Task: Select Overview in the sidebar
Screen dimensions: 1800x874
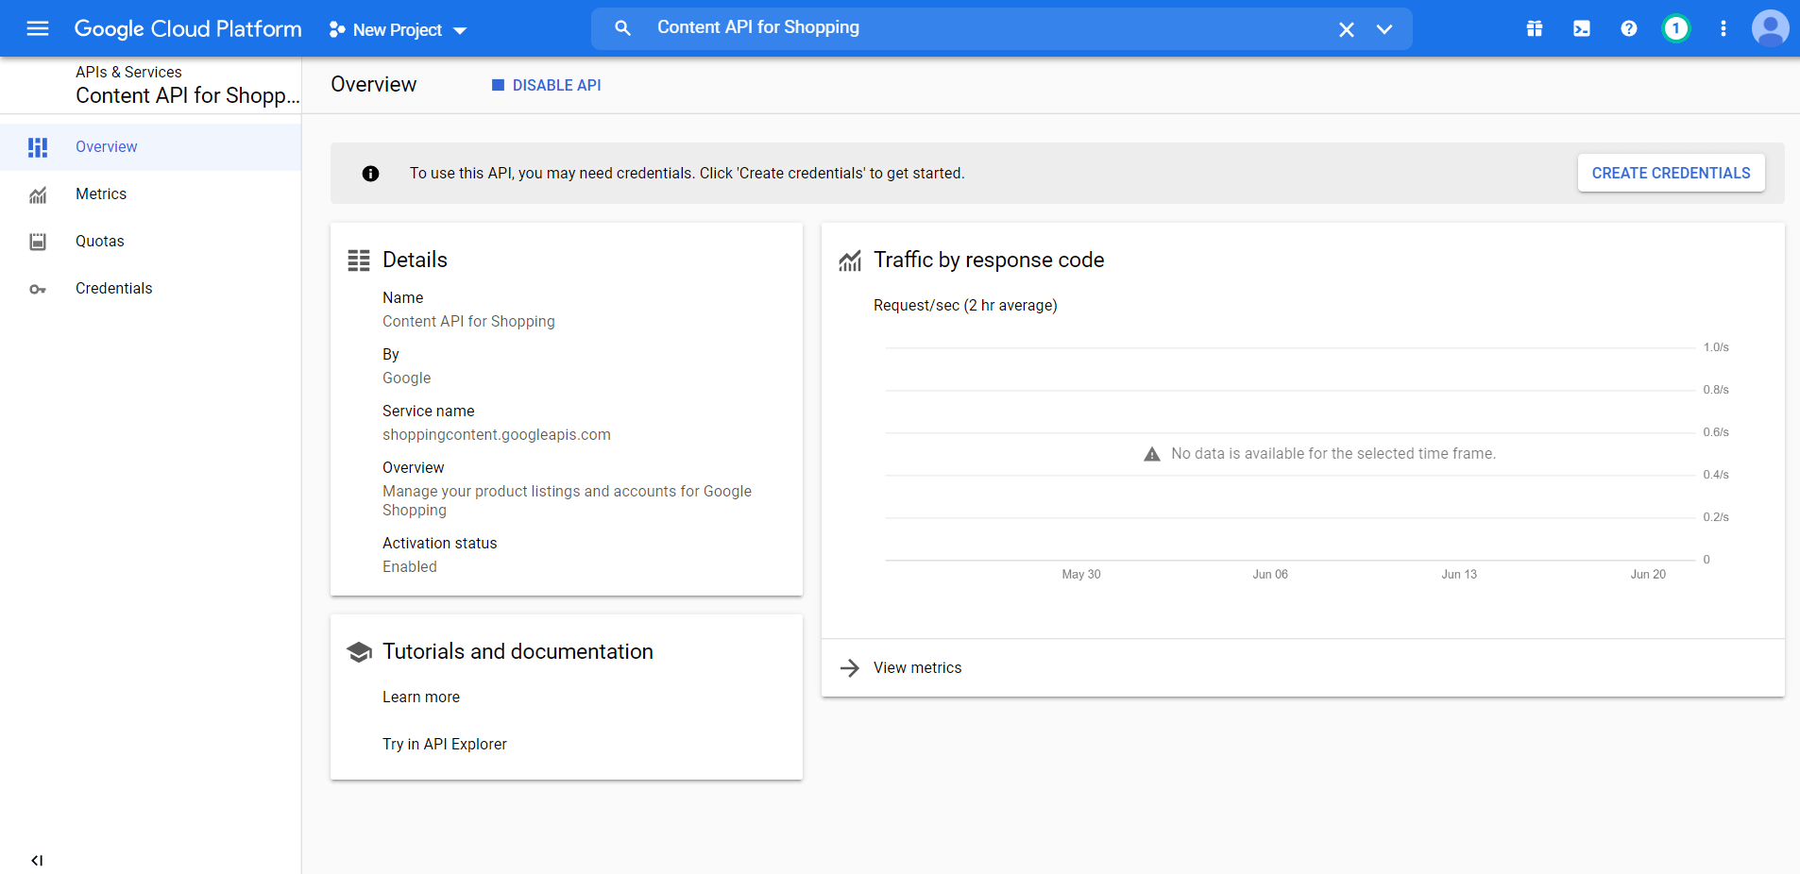Action: (x=151, y=147)
